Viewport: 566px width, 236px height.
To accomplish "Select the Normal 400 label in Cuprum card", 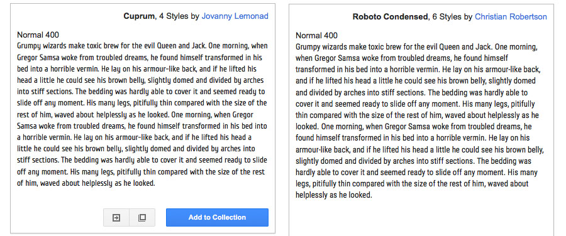I will pyautogui.click(x=38, y=35).
